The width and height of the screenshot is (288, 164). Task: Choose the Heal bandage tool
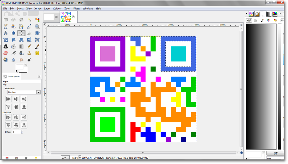[x=37, y=53]
